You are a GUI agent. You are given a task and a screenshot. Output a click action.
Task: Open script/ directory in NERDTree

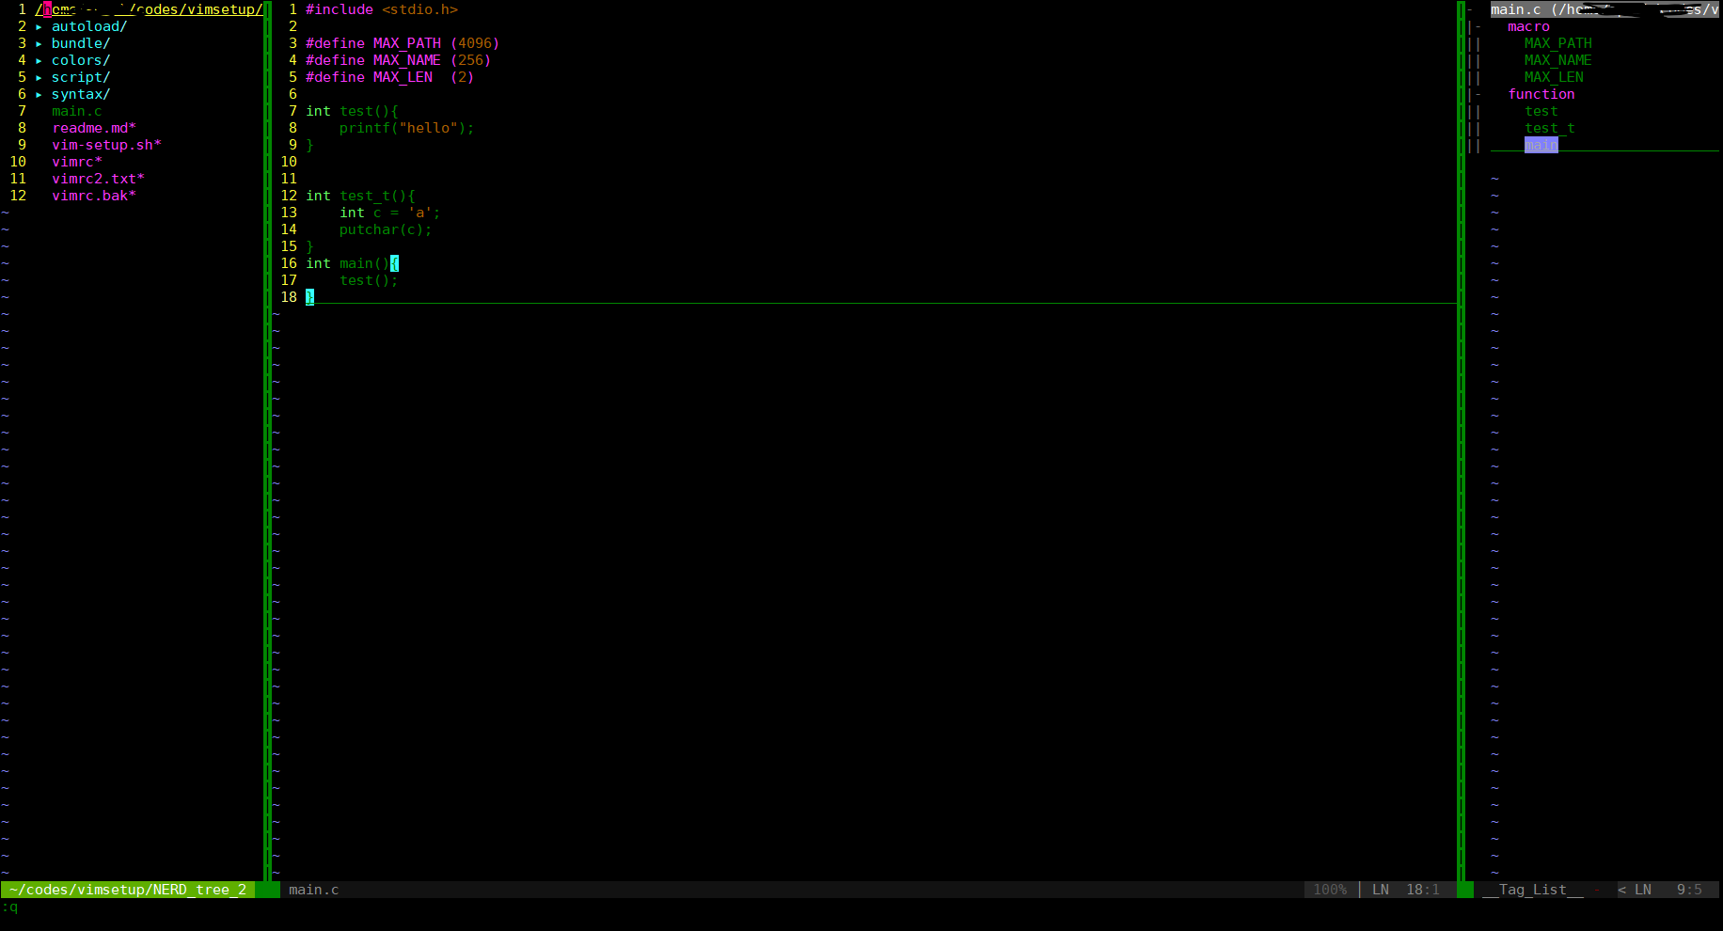[x=81, y=77]
